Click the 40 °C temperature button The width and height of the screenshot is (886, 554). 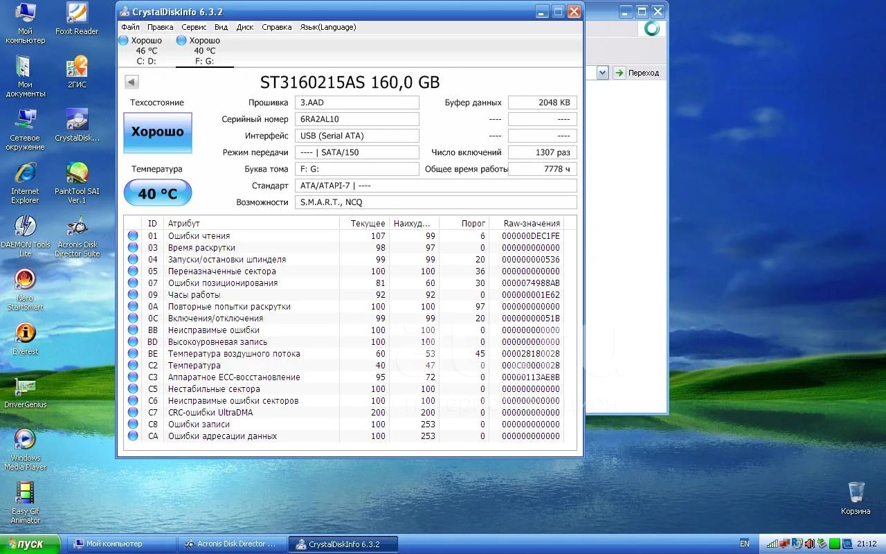158,193
